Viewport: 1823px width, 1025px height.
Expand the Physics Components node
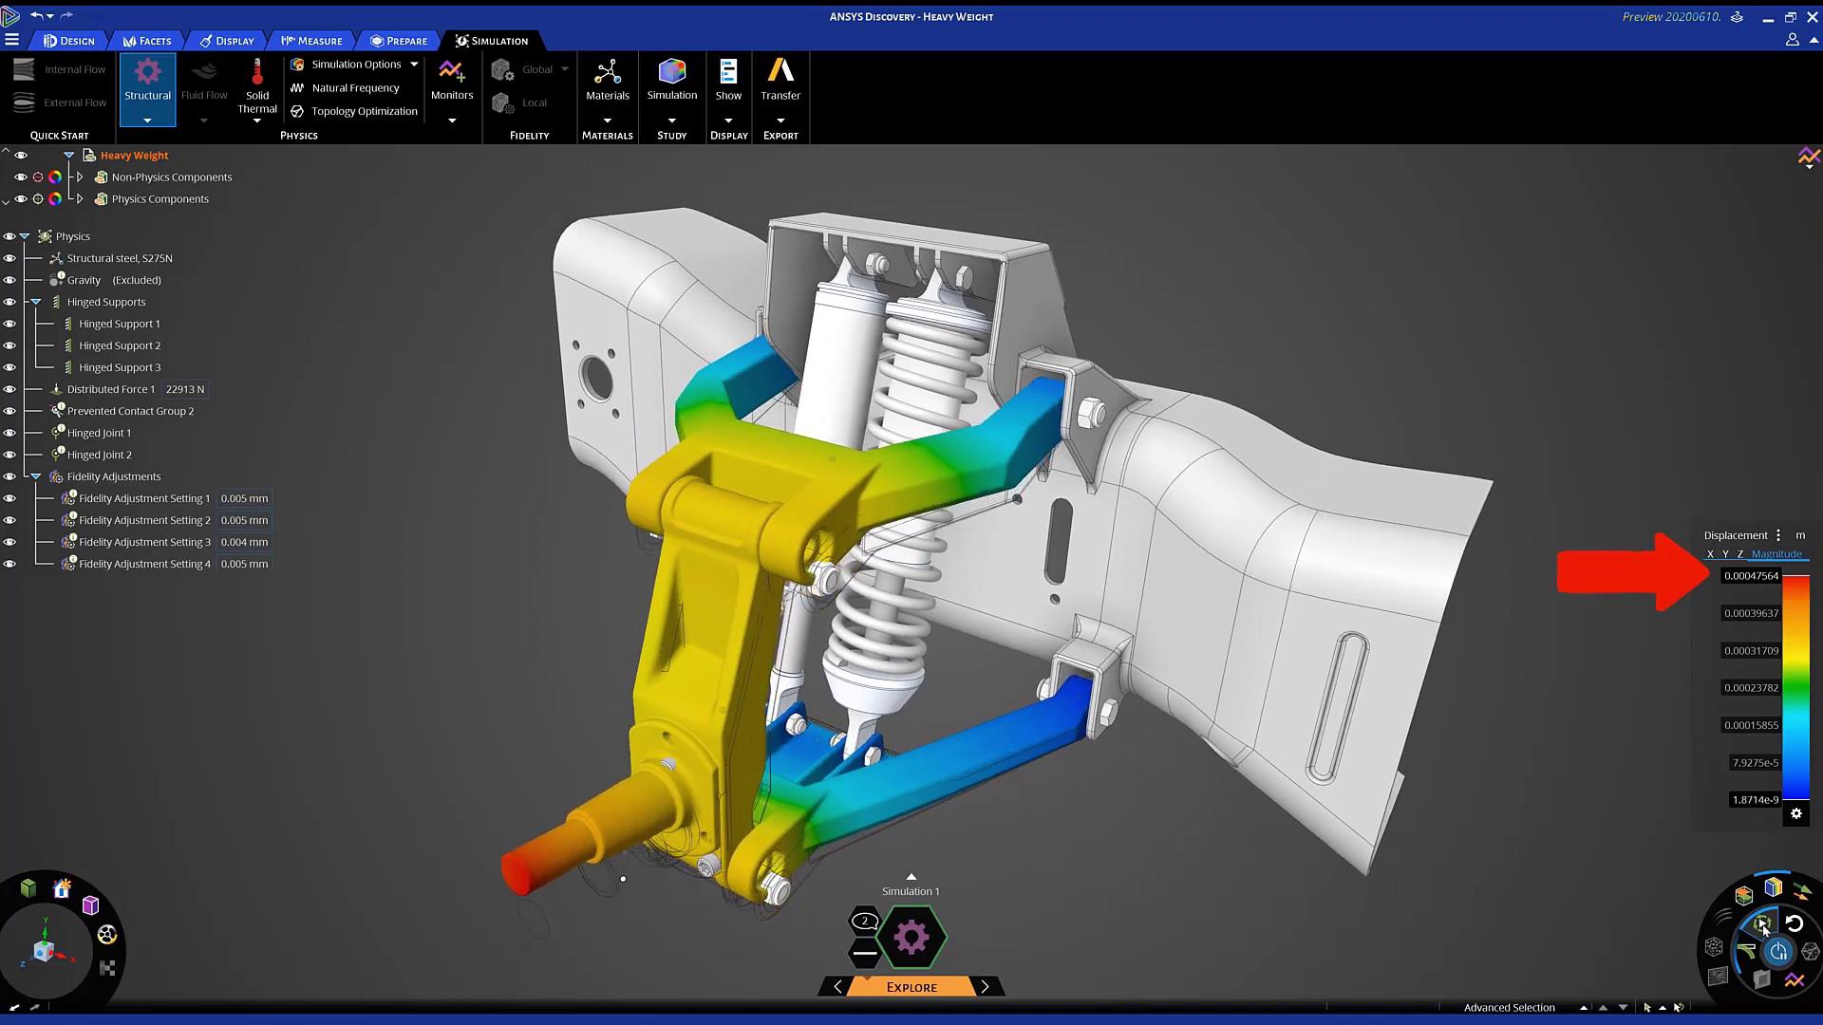(x=80, y=199)
